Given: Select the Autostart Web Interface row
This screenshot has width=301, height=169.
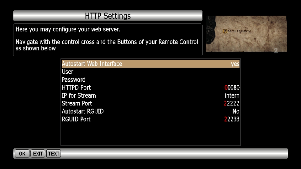Looking at the screenshot, I should tap(92, 64).
